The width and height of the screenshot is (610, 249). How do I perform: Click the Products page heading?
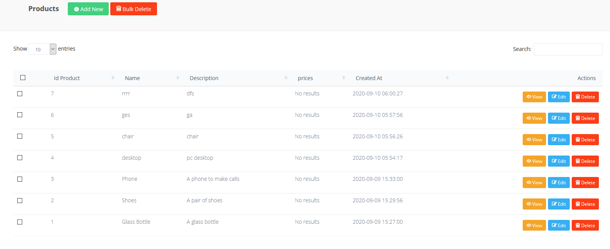[44, 9]
